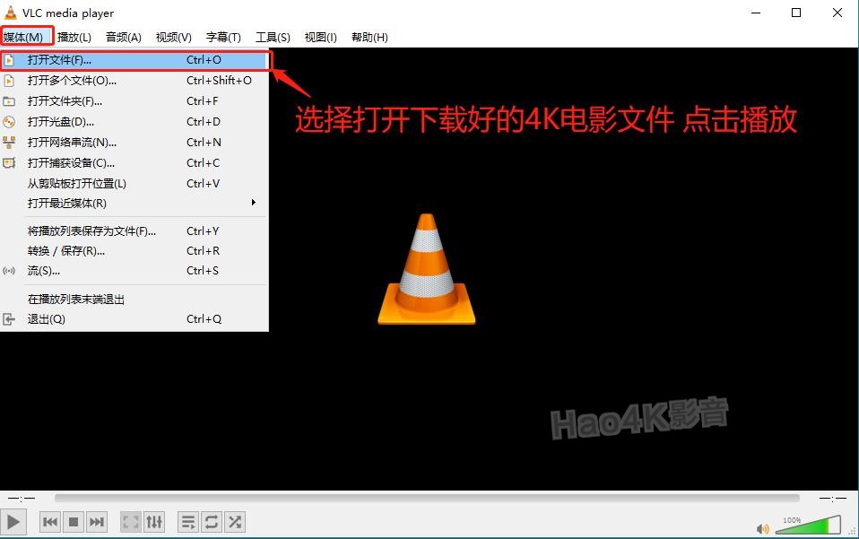Expand 打开最近媒体(R) submenu
This screenshot has height=539, width=859.
[134, 204]
